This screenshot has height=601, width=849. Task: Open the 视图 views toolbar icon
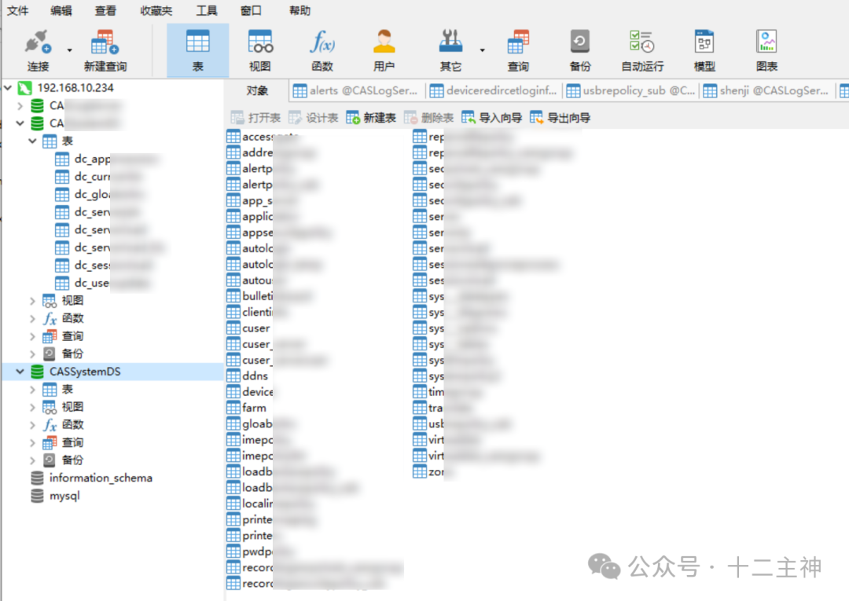click(x=260, y=50)
